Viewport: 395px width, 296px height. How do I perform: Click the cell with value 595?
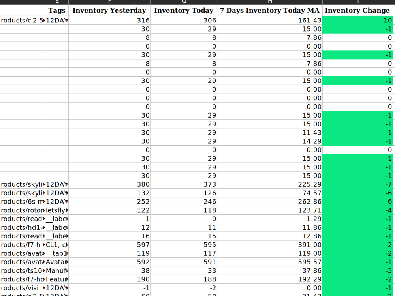click(x=184, y=245)
